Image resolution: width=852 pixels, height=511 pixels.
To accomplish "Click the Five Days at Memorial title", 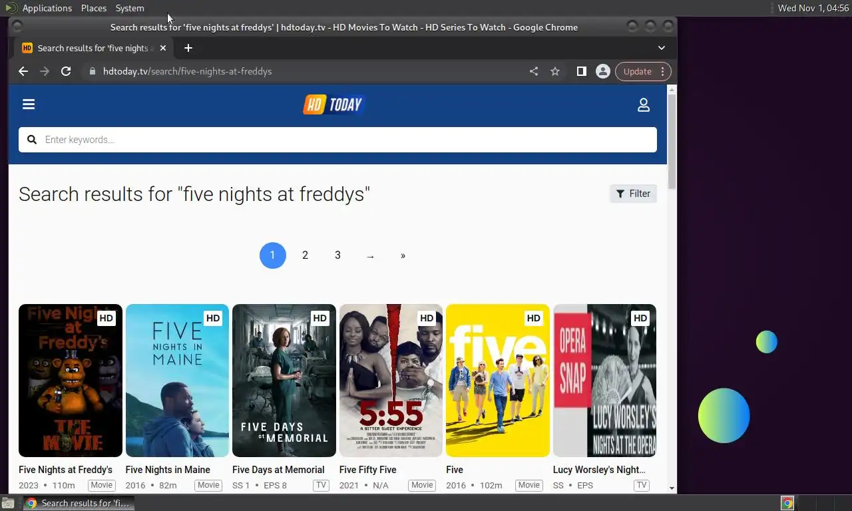I will click(x=278, y=470).
